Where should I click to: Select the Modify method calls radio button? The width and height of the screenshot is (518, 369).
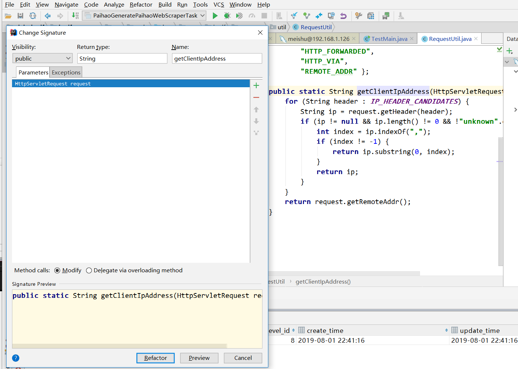click(x=57, y=270)
